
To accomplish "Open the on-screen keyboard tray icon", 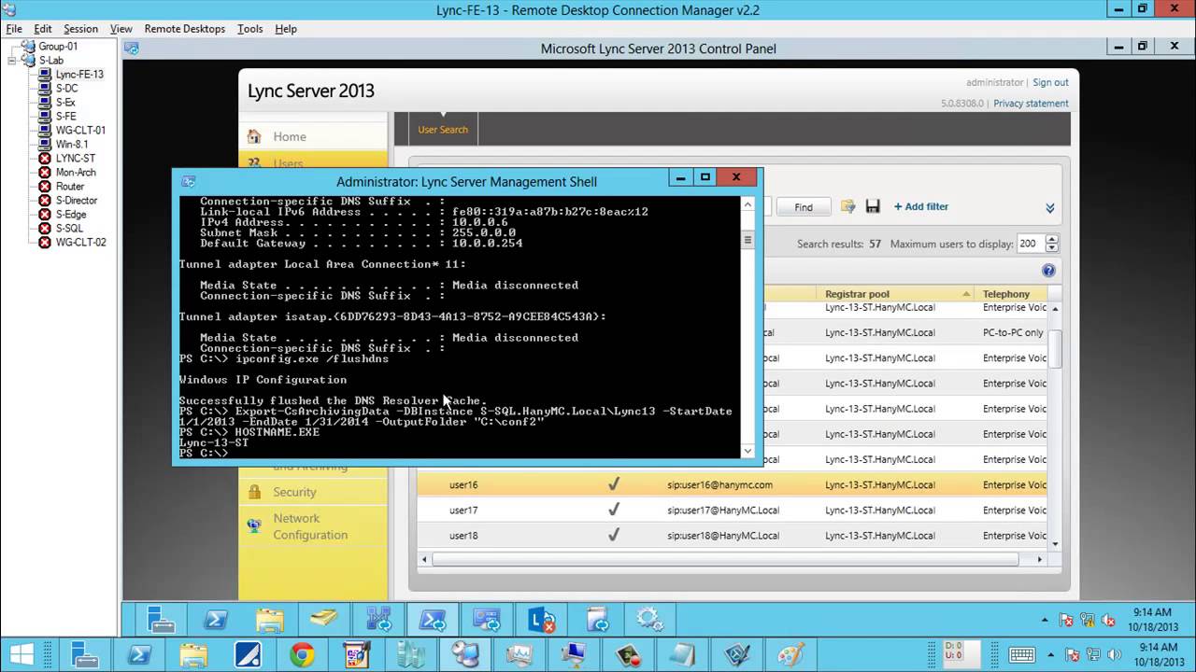I will pyautogui.click(x=1022, y=655).
